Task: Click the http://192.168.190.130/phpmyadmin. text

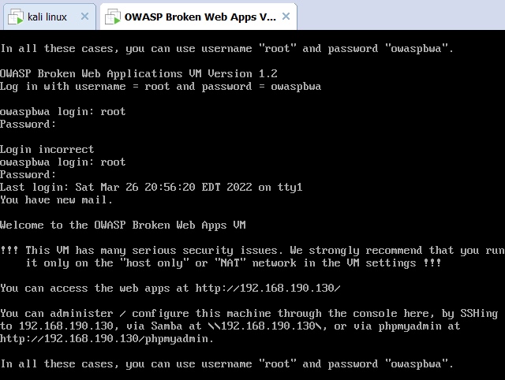Action: (x=107, y=339)
